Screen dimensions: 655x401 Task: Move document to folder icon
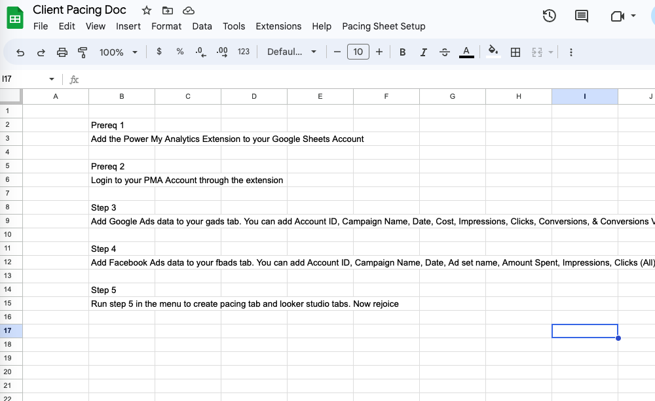pyautogui.click(x=168, y=10)
